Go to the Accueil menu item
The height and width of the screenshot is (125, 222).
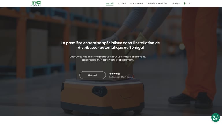[110, 3]
